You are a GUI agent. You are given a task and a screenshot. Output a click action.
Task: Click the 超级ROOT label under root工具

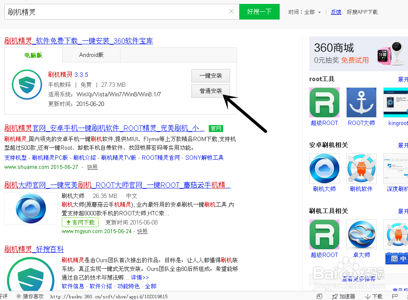324,123
